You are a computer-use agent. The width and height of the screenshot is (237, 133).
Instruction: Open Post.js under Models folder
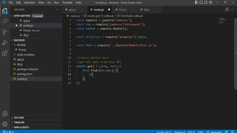click(36, 50)
